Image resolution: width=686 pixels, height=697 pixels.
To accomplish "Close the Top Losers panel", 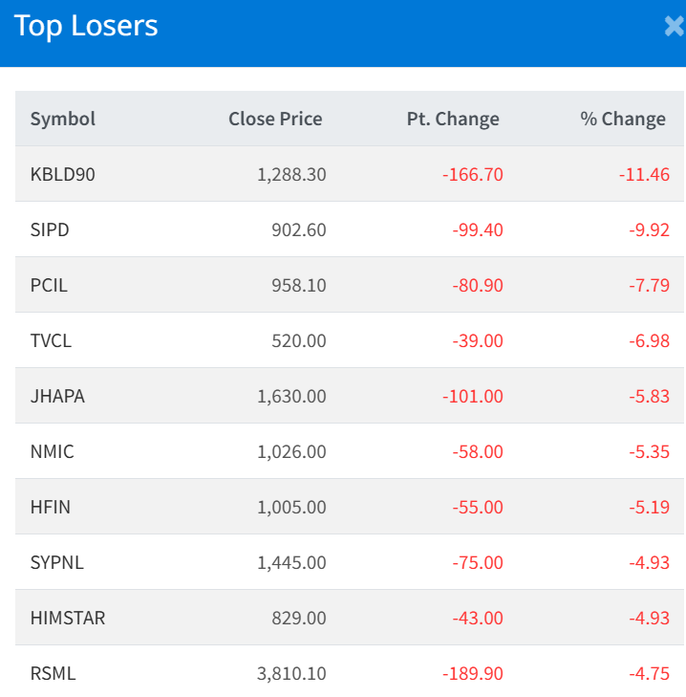I will [x=675, y=27].
